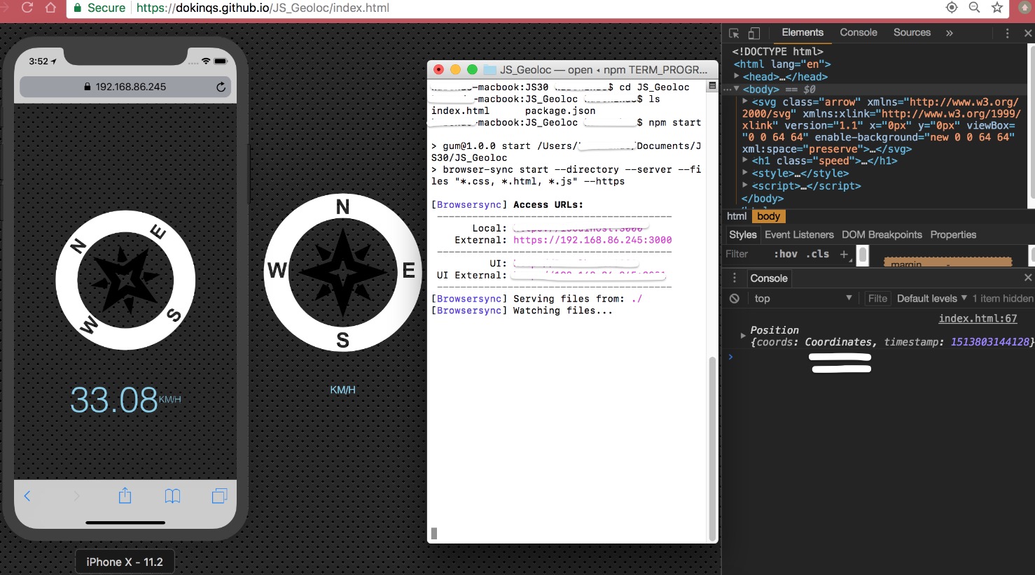Click the zoom magnifier icon in address bar
This screenshot has width=1035, height=575.
click(974, 7)
